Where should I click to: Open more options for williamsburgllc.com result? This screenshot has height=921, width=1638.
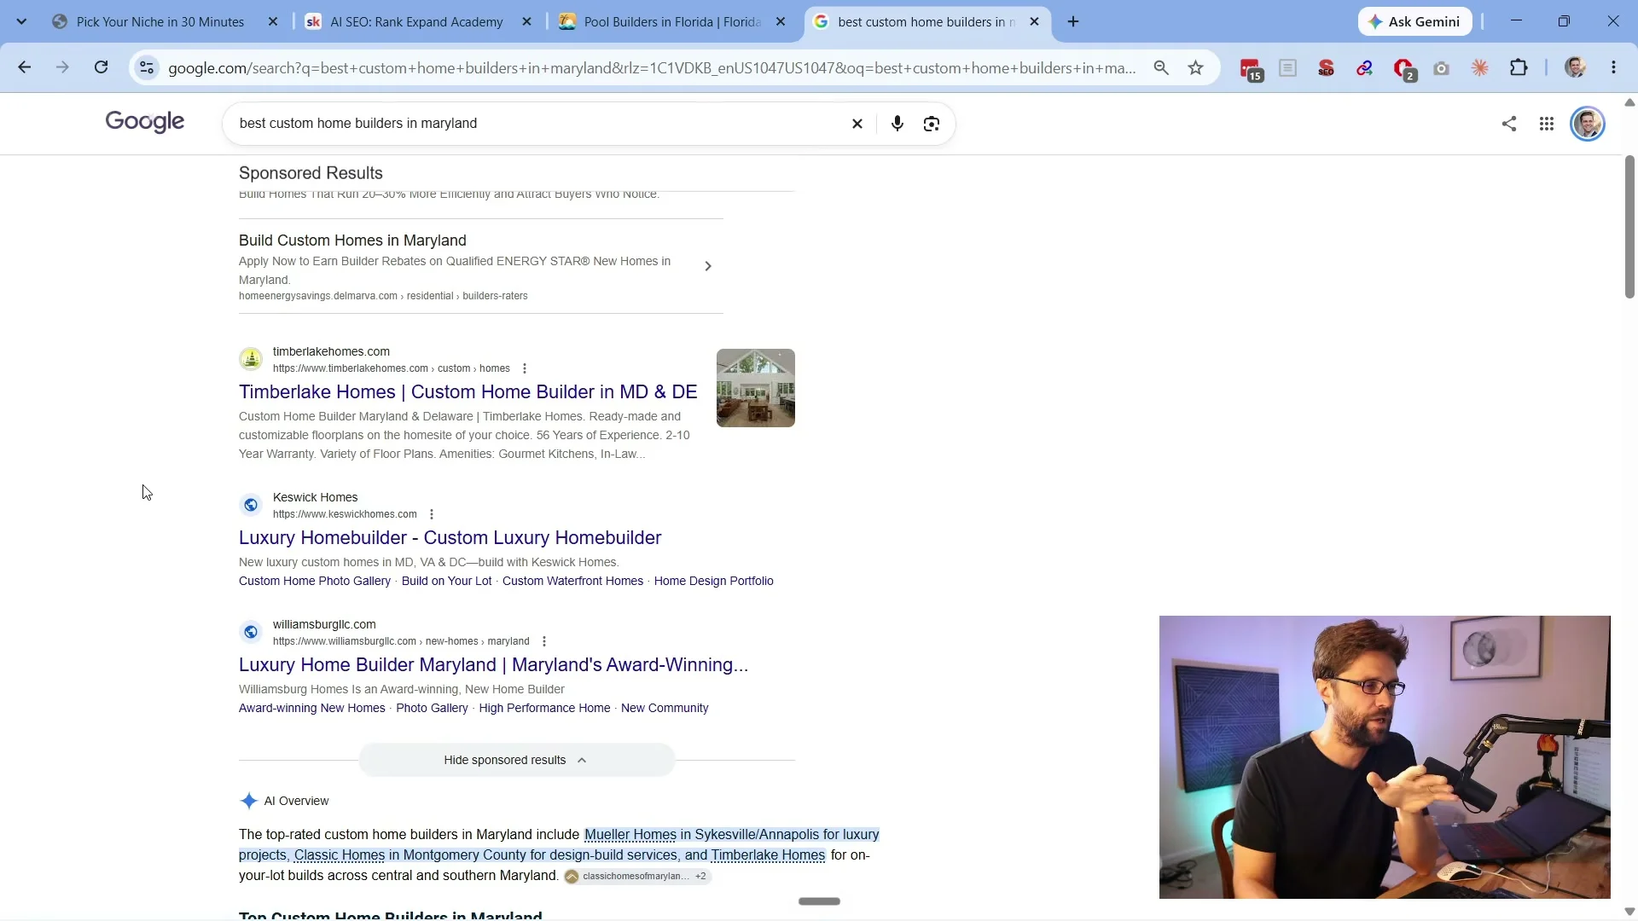pos(544,641)
